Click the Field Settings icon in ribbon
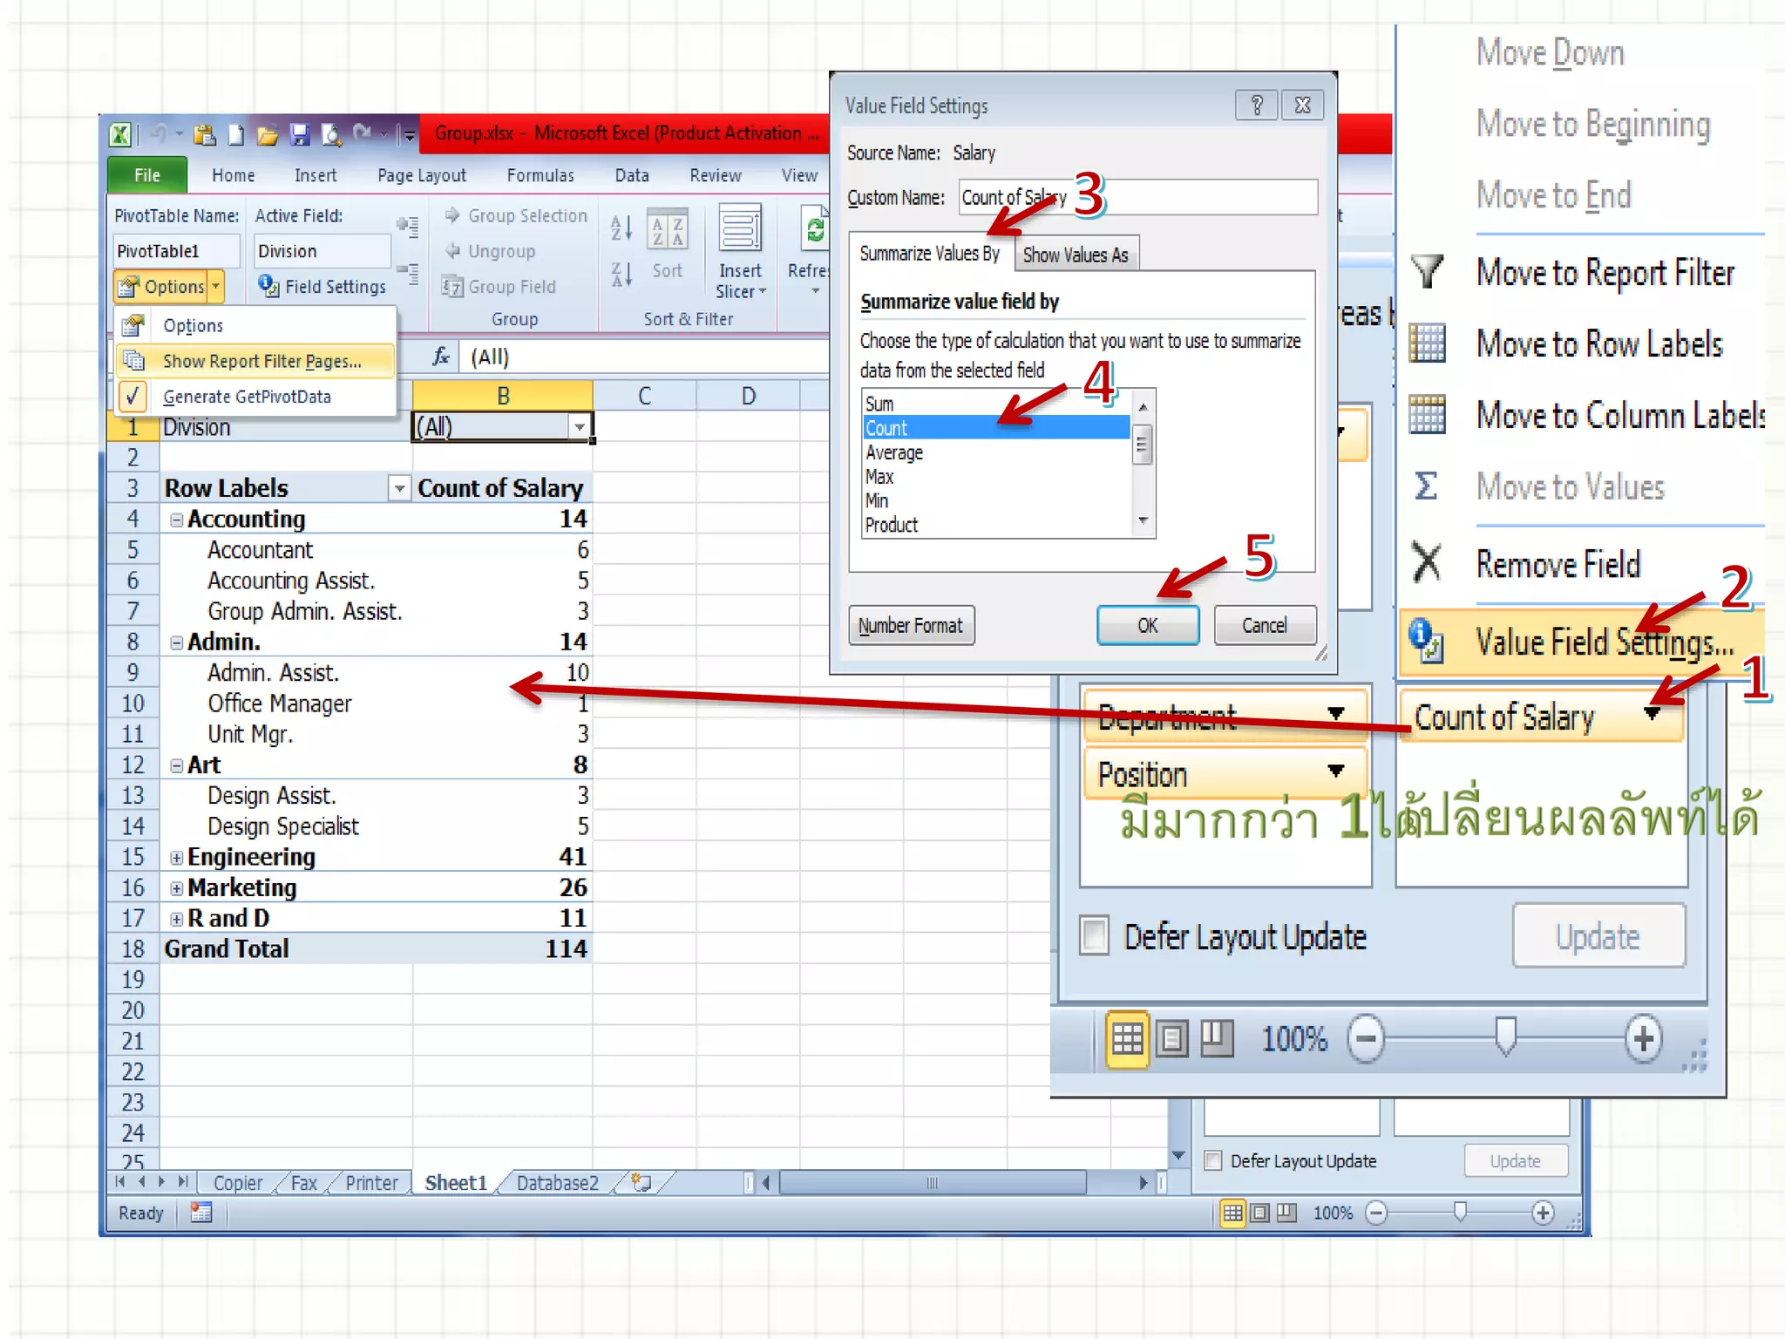 tap(268, 286)
